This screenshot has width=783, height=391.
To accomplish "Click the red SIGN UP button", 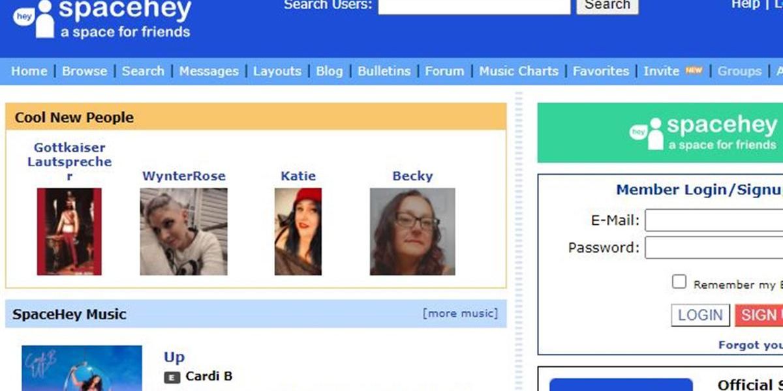I will tap(762, 315).
